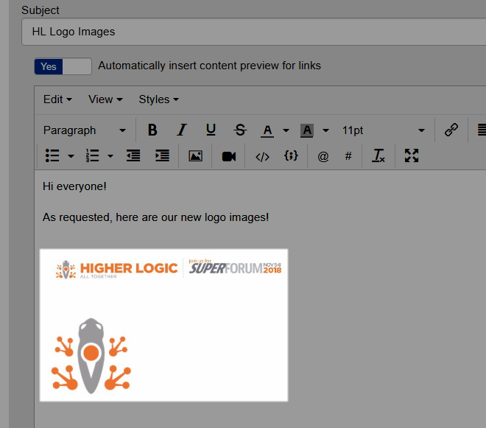The image size is (486, 428).
Task: Click the hashtag icon
Action: [348, 156]
